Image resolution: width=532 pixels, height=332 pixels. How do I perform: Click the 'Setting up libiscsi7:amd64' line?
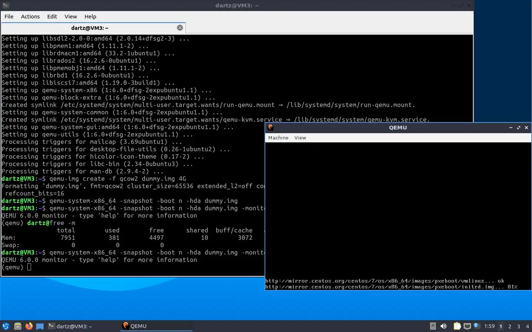pos(86,83)
